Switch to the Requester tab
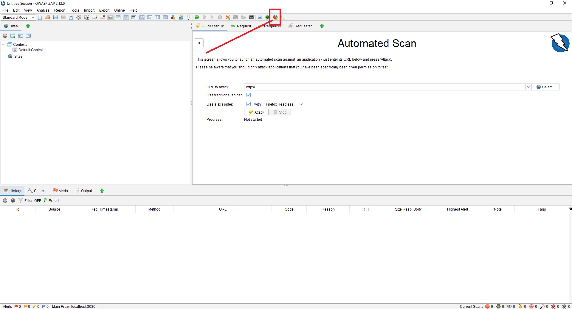Image resolution: width=572 pixels, height=309 pixels. (300, 26)
